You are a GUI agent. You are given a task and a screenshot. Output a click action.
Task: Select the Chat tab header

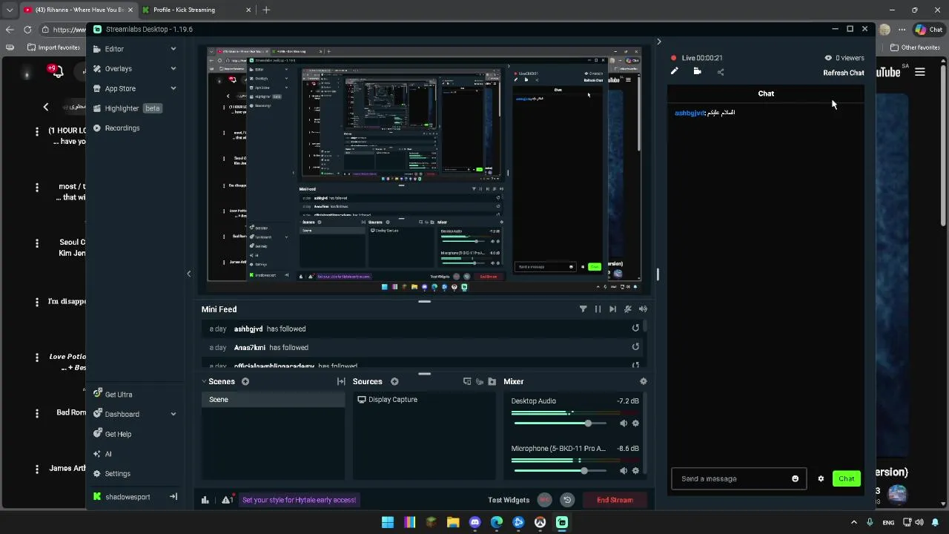[766, 93]
